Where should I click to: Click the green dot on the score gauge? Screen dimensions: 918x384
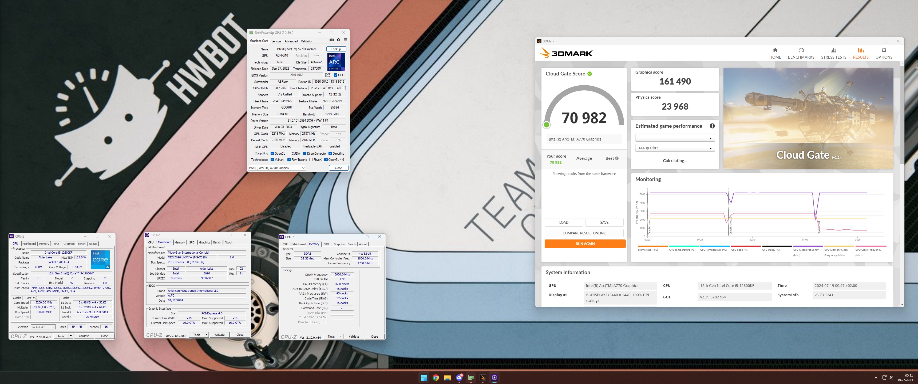(x=546, y=125)
